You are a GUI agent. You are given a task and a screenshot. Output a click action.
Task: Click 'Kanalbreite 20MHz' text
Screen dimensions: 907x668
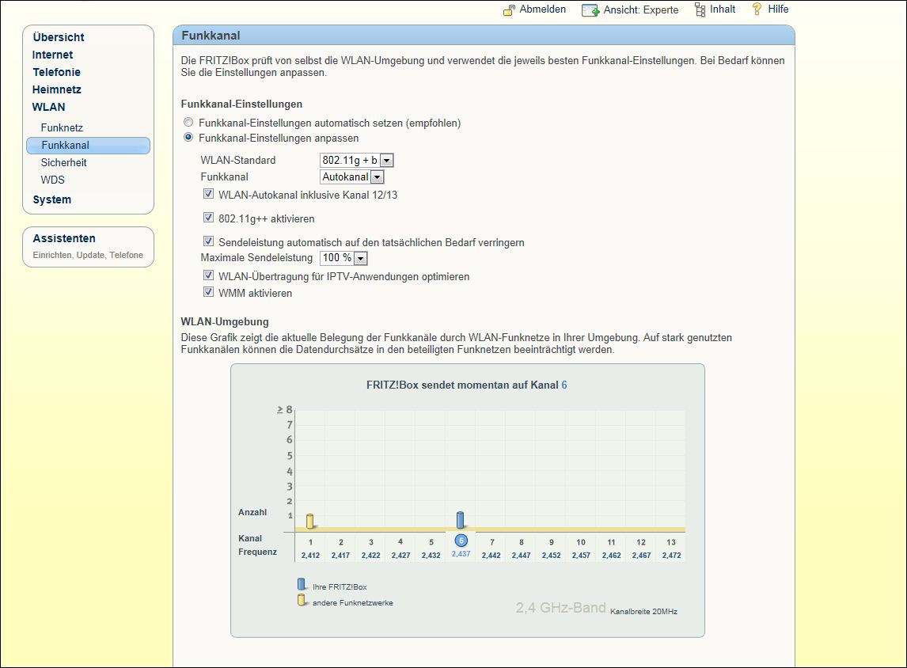pos(643,611)
